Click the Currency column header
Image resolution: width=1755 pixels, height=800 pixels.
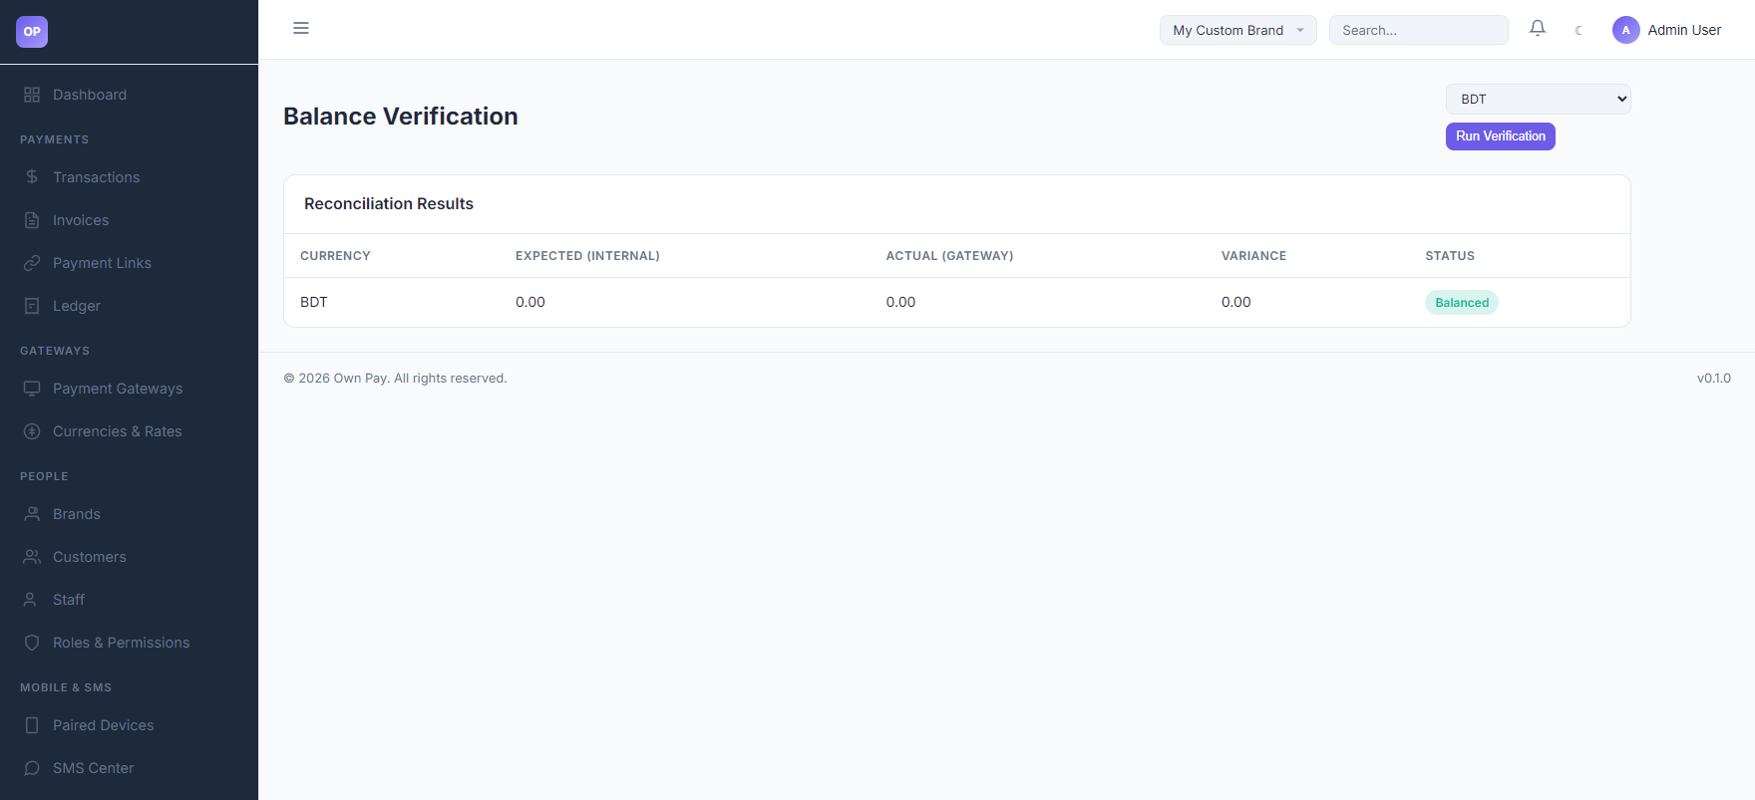(335, 256)
